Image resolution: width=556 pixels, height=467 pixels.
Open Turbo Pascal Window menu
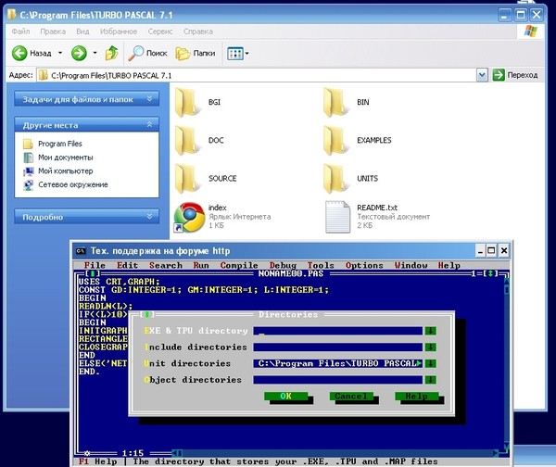(411, 265)
